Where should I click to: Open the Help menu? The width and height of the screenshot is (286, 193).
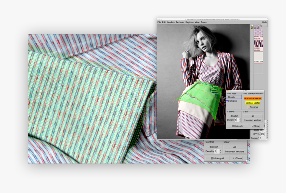(264, 22)
